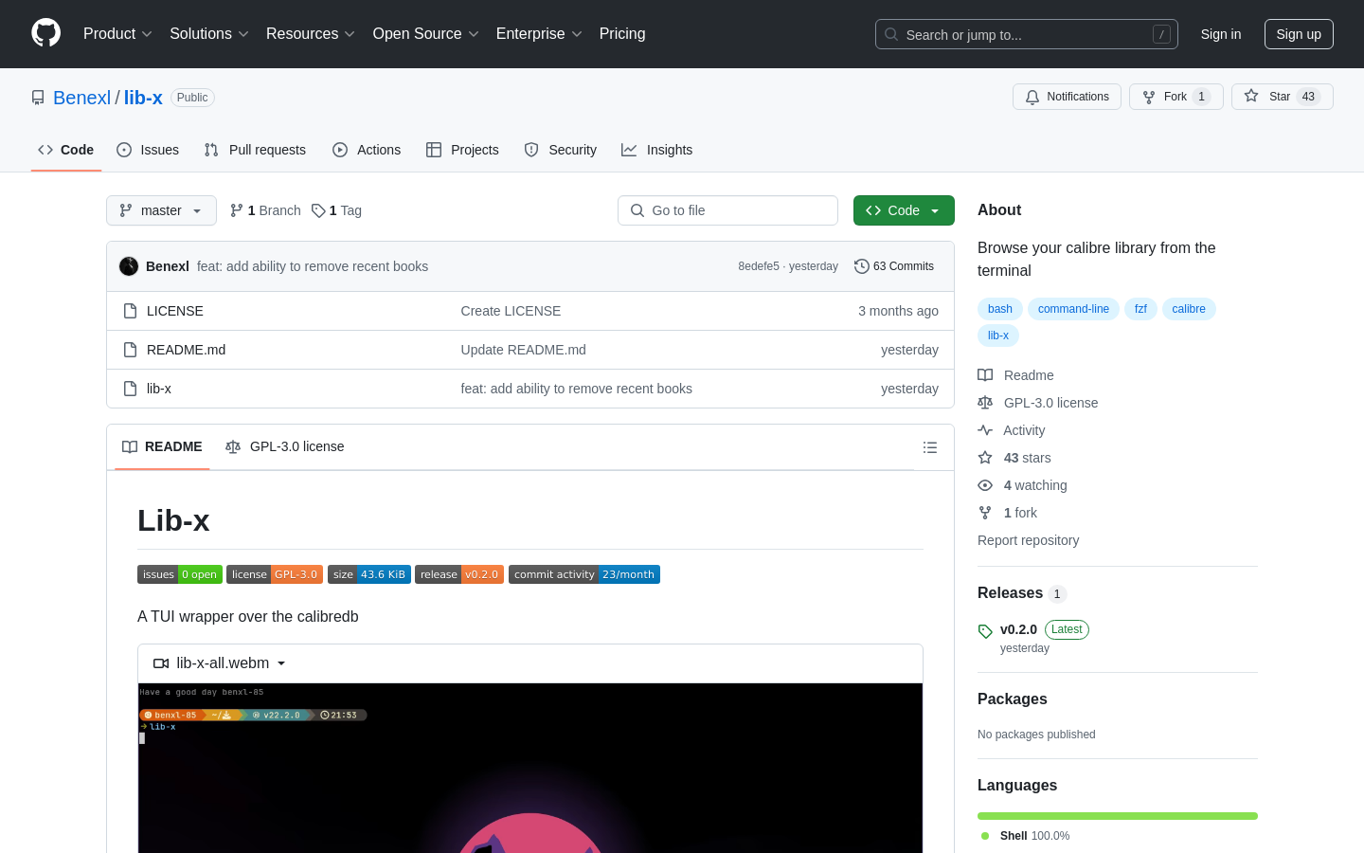Select the command-line topic tag
Screen dimensions: 1364x853
pos(1073,309)
